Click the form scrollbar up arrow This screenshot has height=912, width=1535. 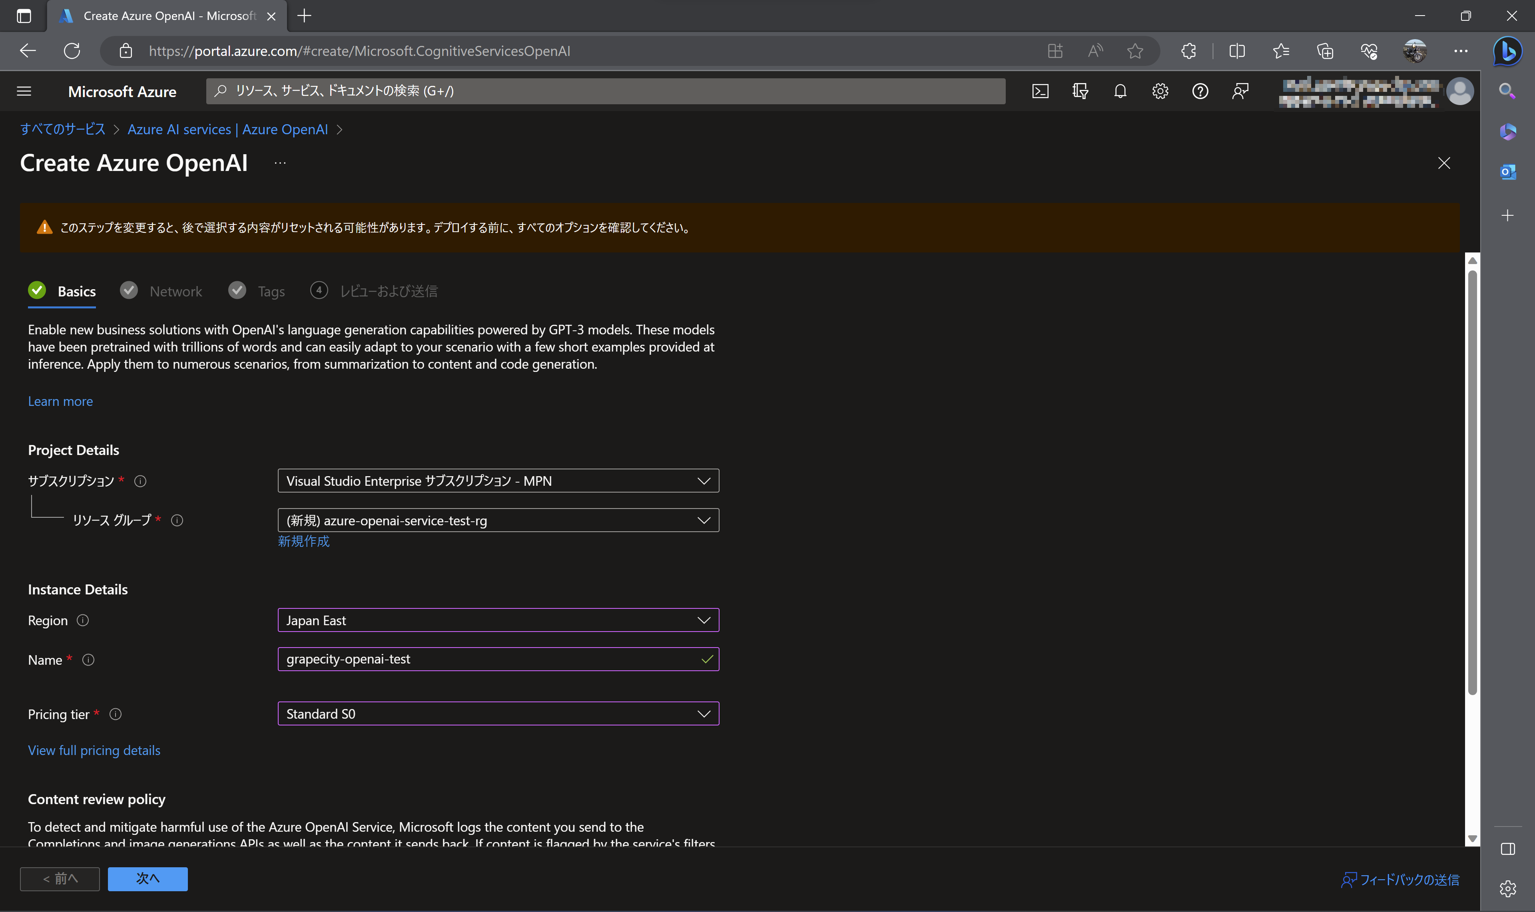click(x=1472, y=260)
